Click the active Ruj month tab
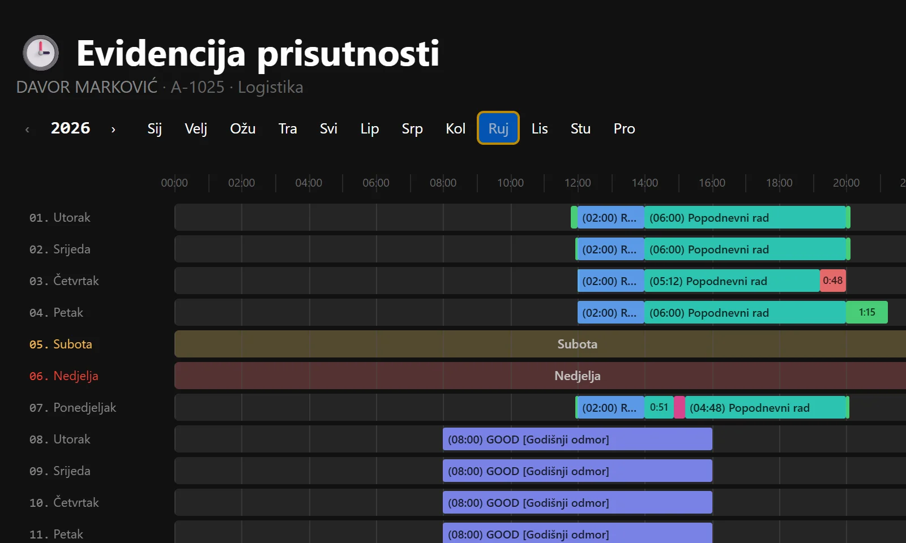The image size is (906, 543). 498,128
